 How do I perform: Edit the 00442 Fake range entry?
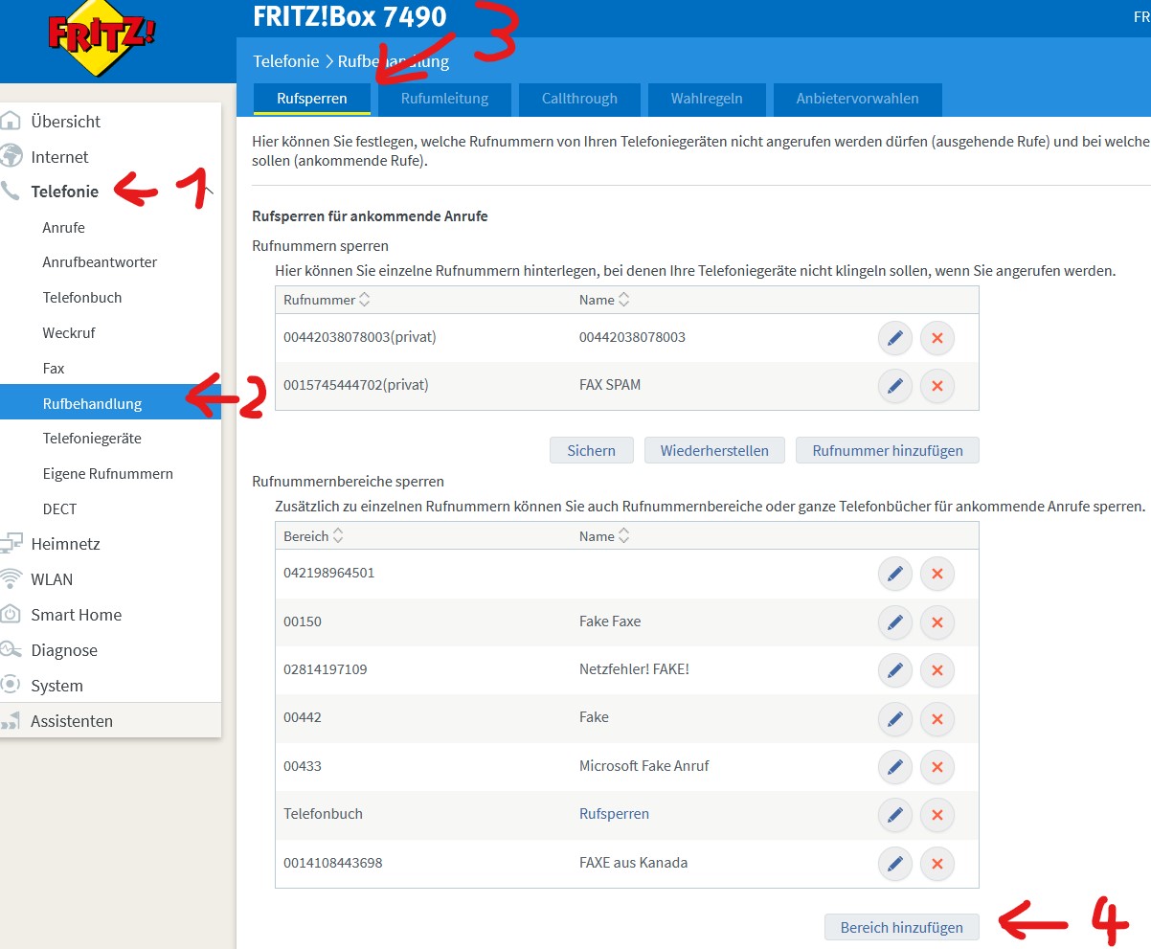(894, 718)
